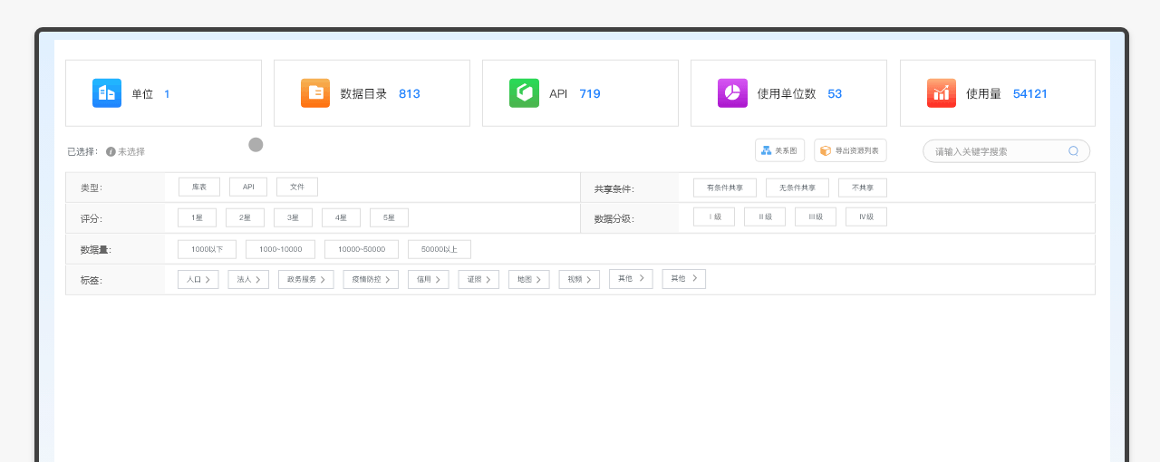Screen dimensions: 1160x462
Task: Expand the 证照 tag
Action: 478,280
